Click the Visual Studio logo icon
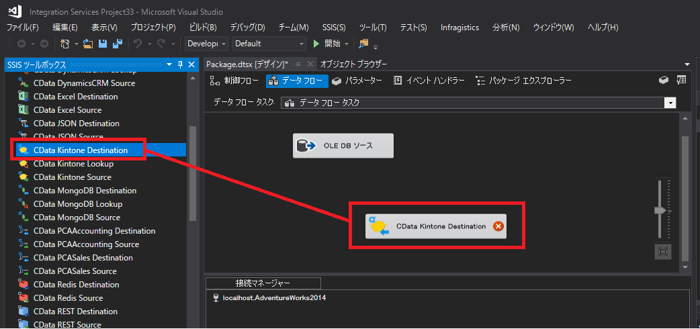Image resolution: width=700 pixels, height=329 pixels. pyautogui.click(x=15, y=11)
